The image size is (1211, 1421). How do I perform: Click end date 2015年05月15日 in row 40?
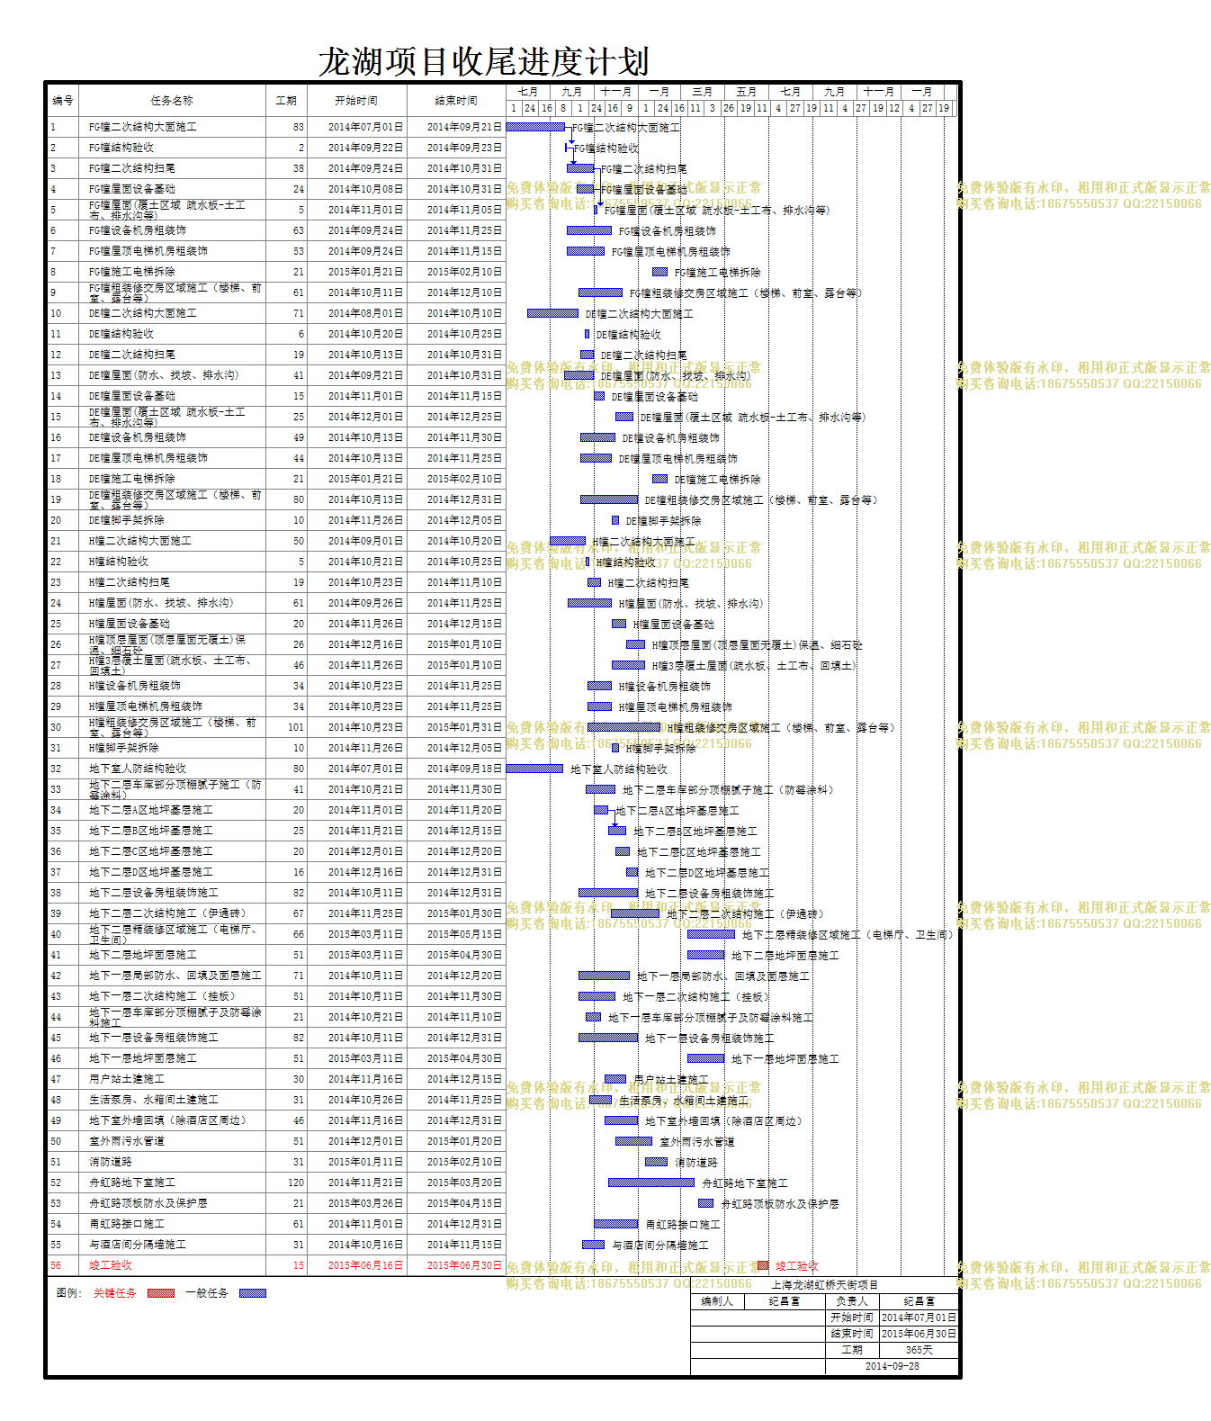464,934
